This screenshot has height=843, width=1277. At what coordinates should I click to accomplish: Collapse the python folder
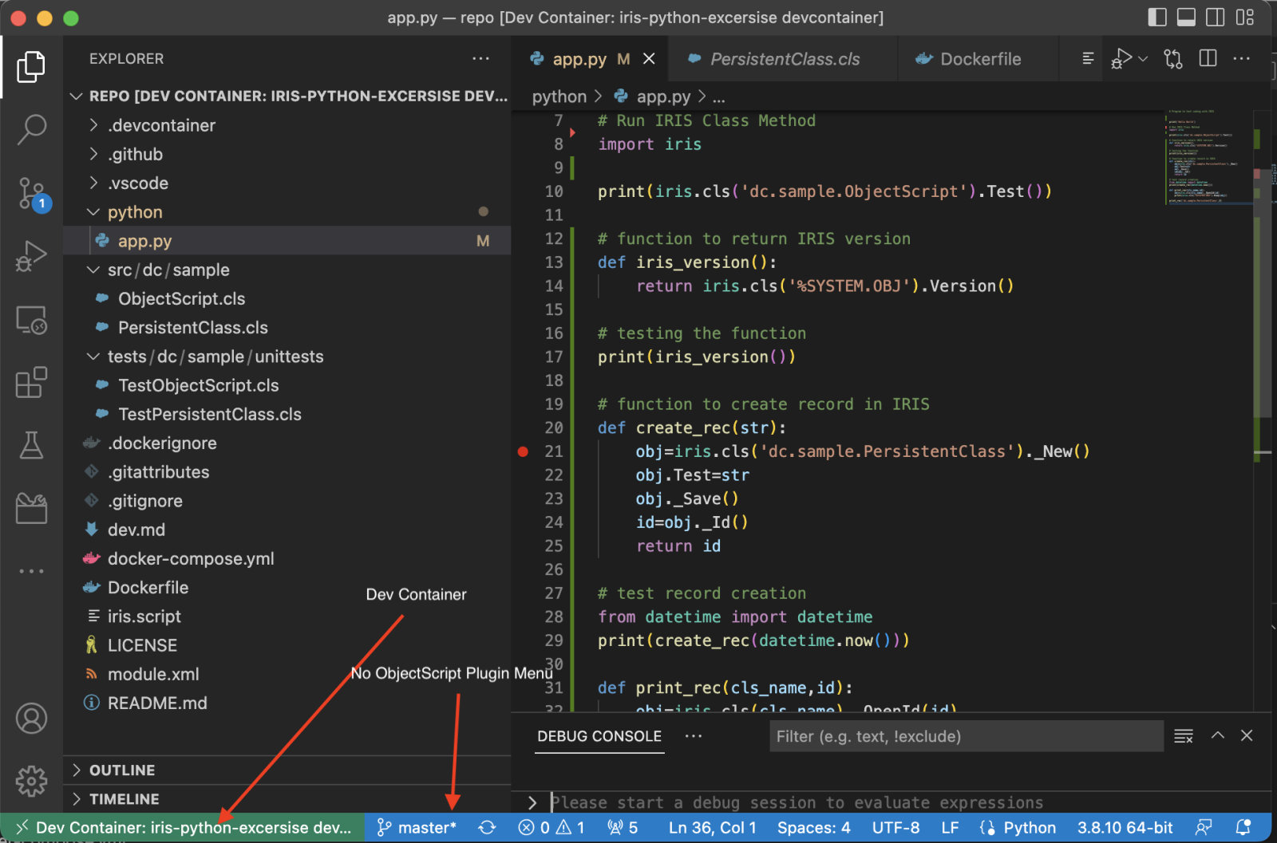[x=287, y=212]
